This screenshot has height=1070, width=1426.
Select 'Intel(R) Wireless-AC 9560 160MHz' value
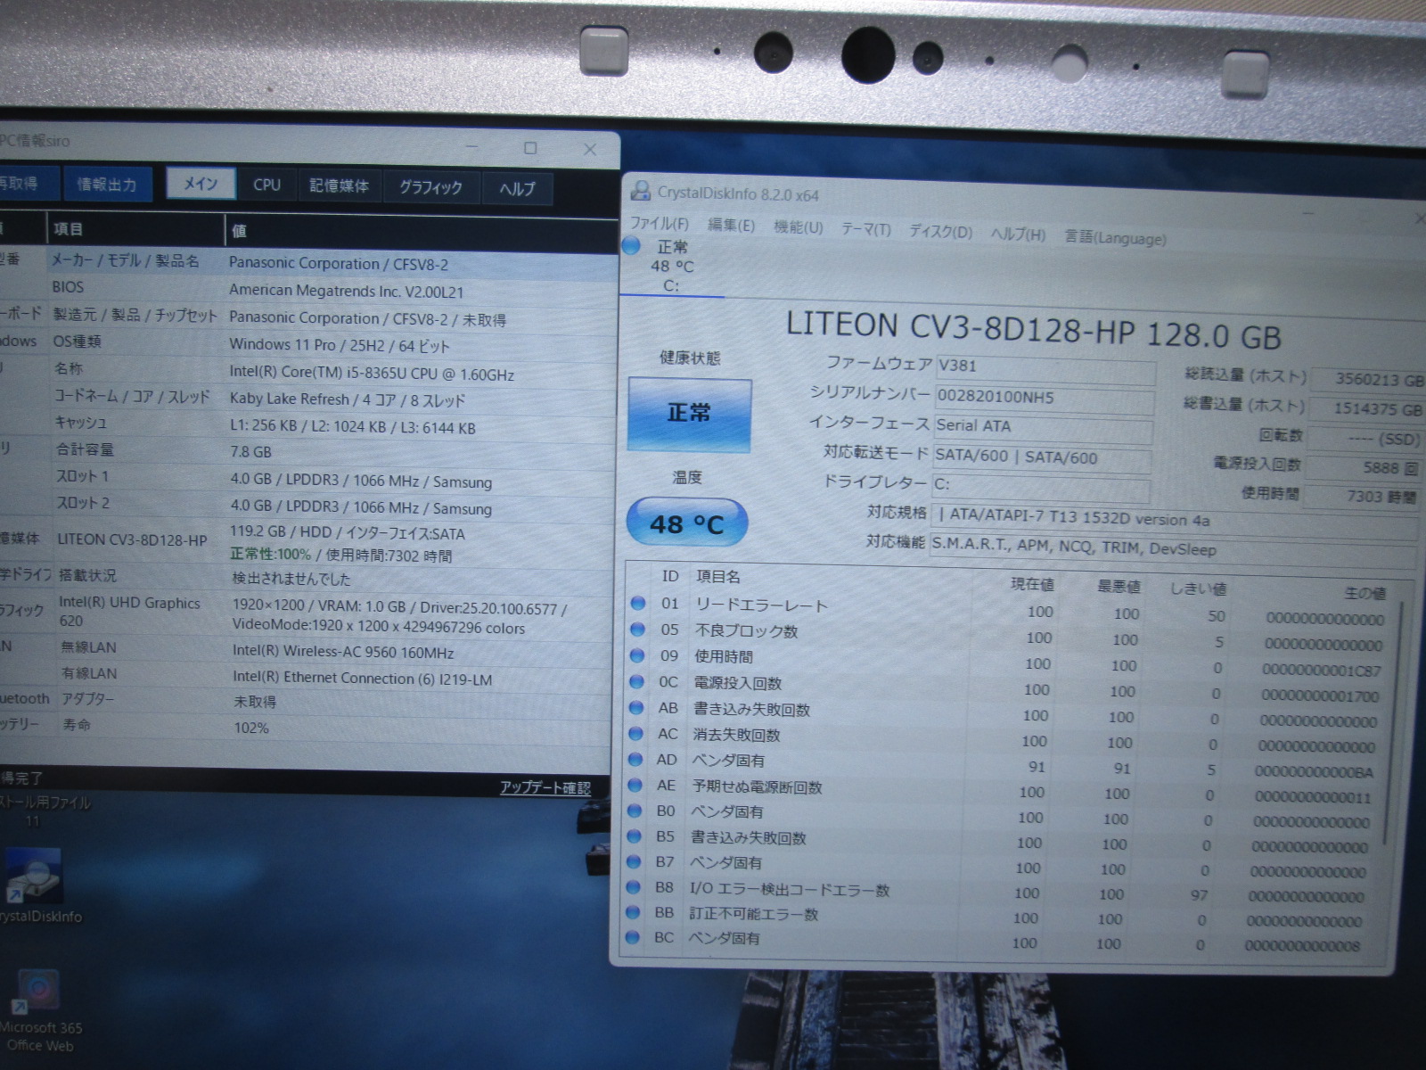pyautogui.click(x=344, y=651)
